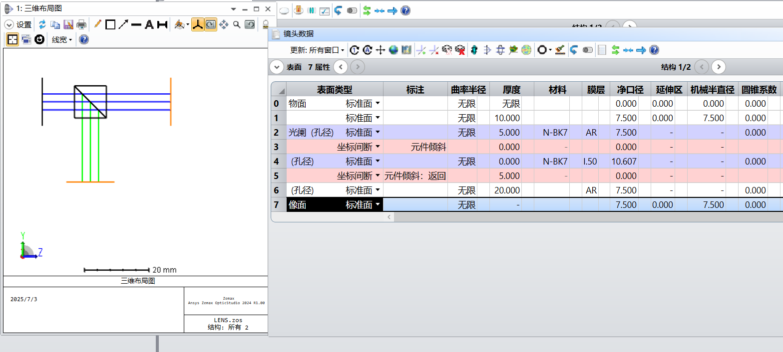The width and height of the screenshot is (783, 352).
Task: Open the camera view orientation dropdown
Action: (x=188, y=25)
